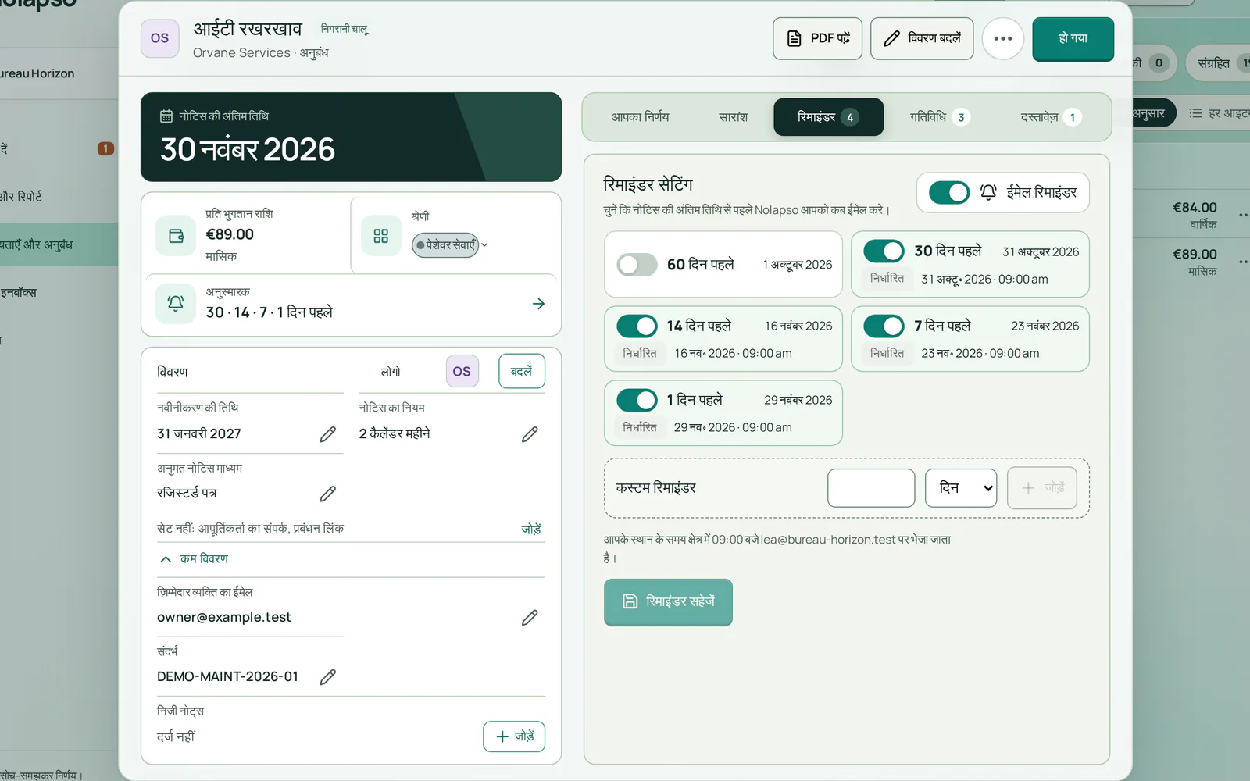Edit the नवीनीकरण की तिथि pencil icon
The width and height of the screenshot is (1250, 781).
click(328, 434)
